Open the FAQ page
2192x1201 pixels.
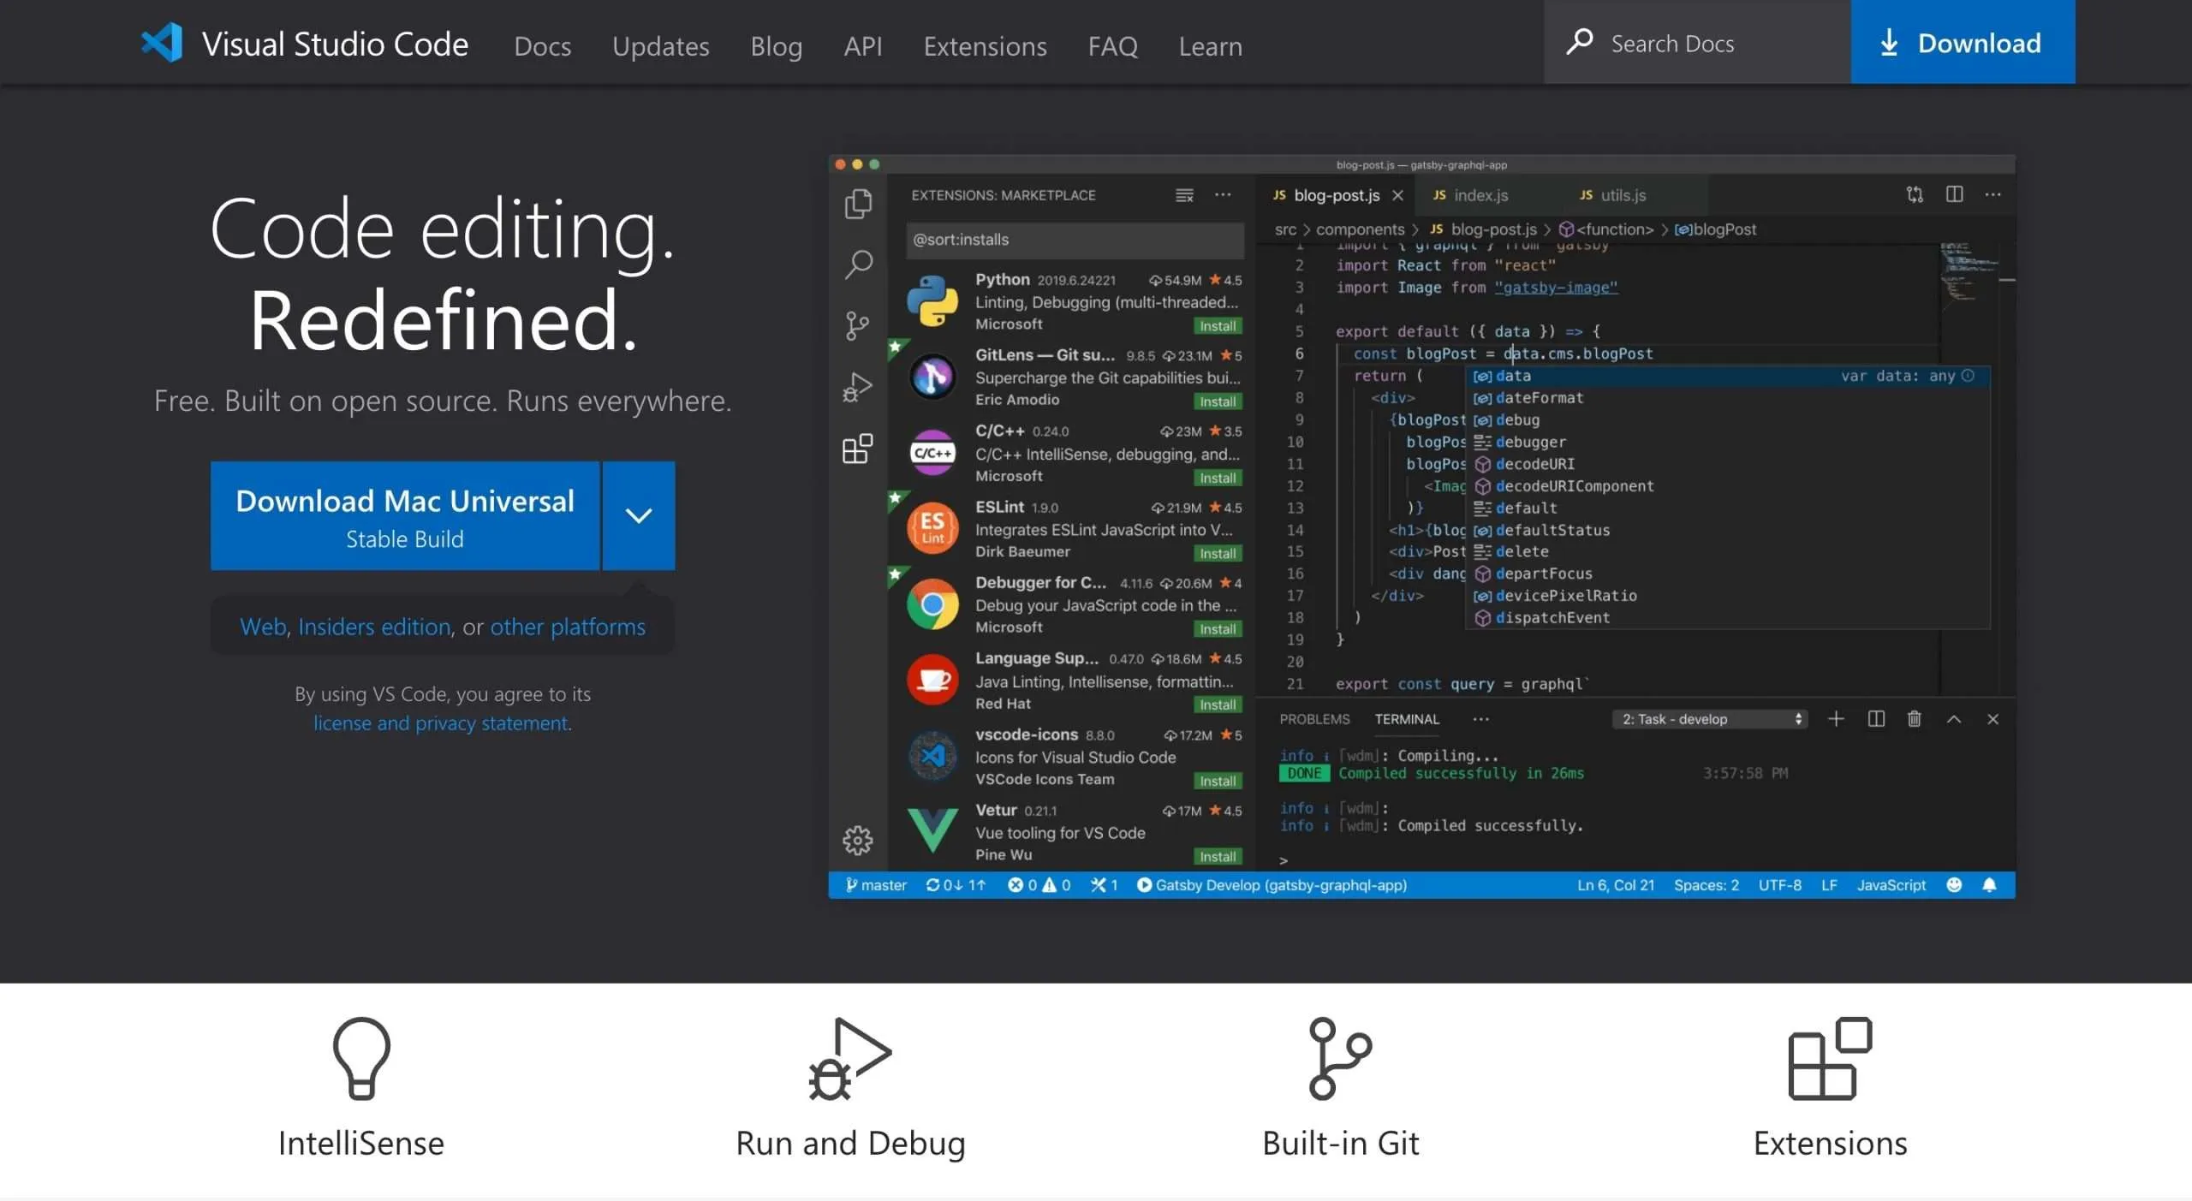tap(1112, 45)
